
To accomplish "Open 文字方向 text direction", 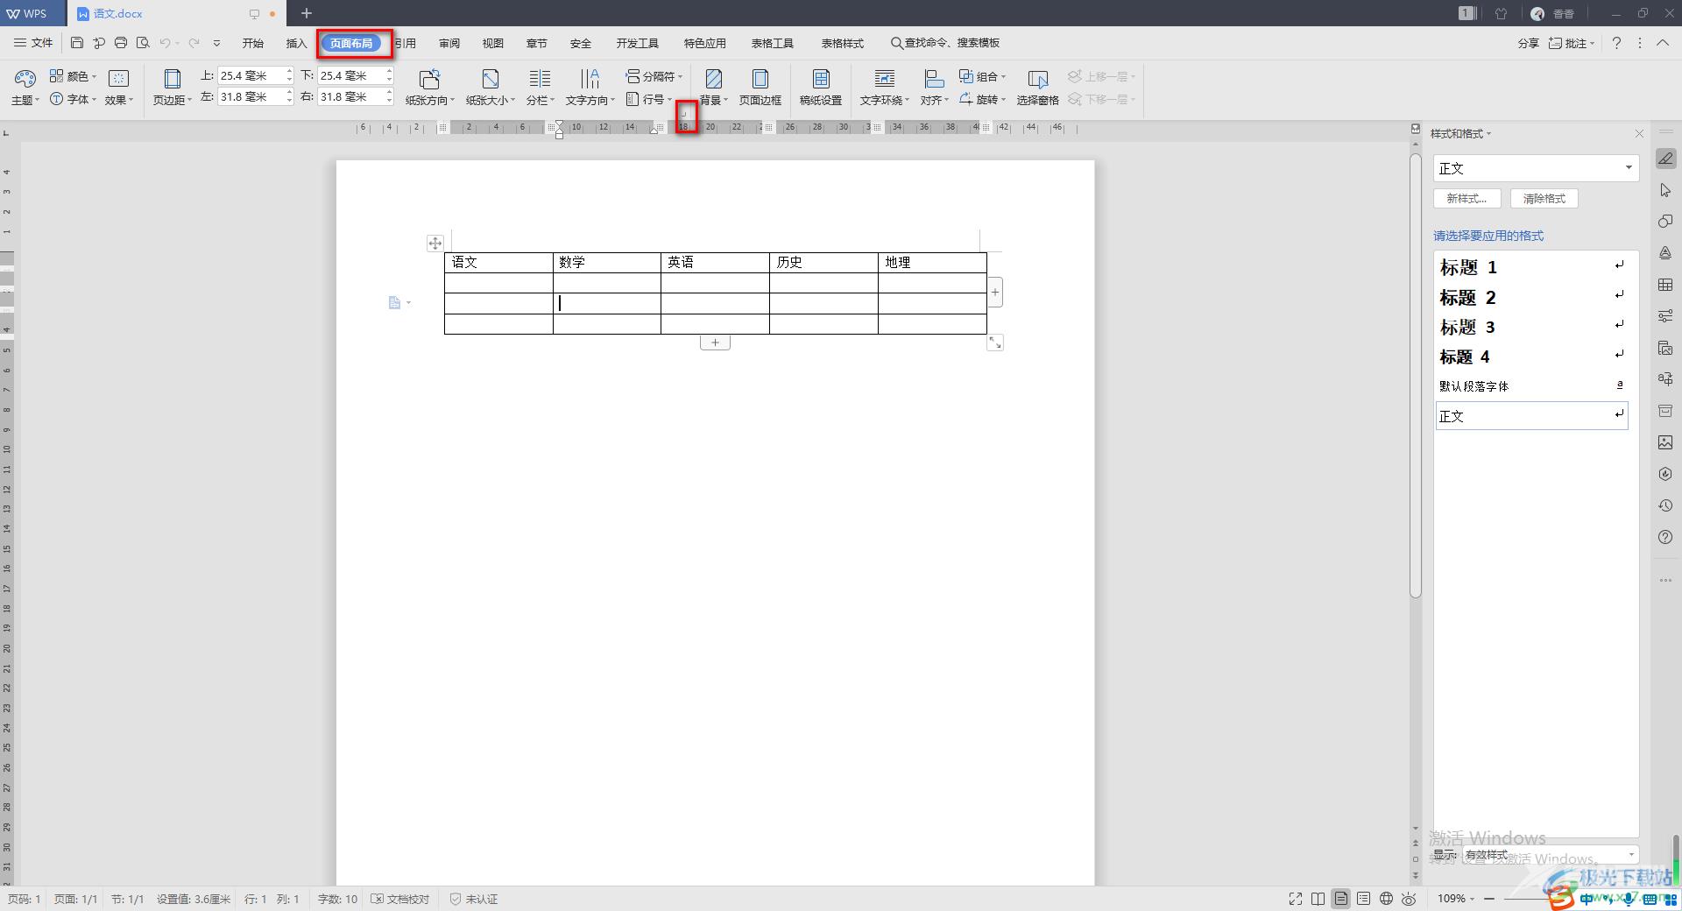I will click(590, 88).
